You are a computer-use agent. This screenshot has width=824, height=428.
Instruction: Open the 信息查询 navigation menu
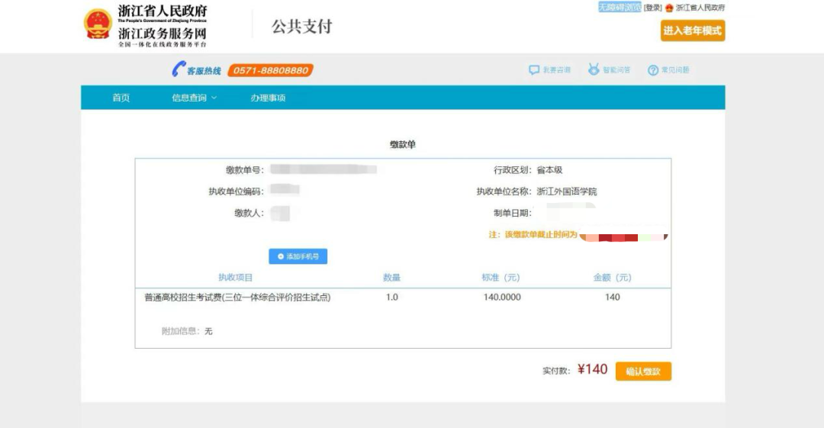[x=189, y=98]
